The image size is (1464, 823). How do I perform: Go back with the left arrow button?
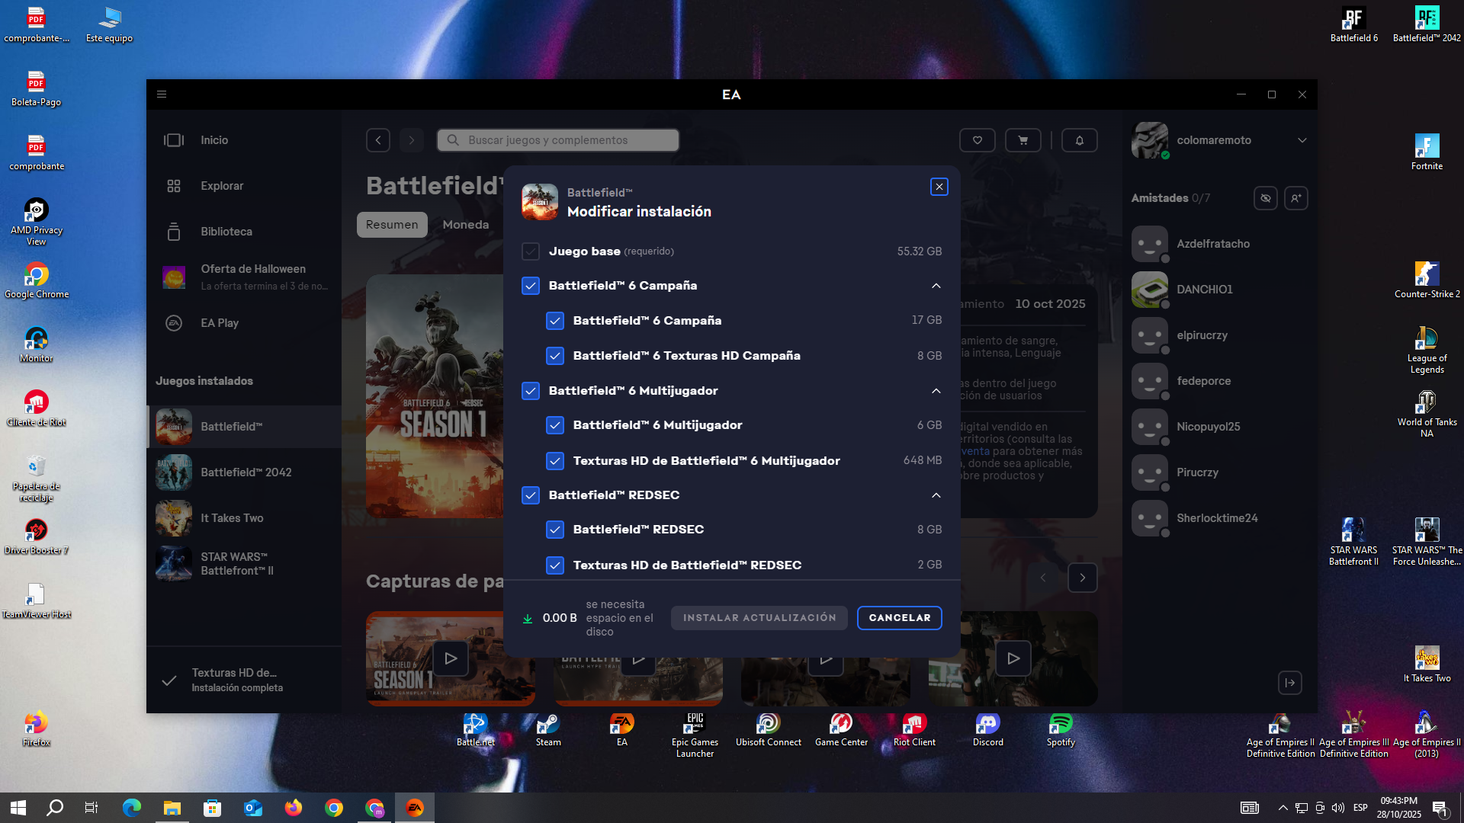pyautogui.click(x=378, y=140)
